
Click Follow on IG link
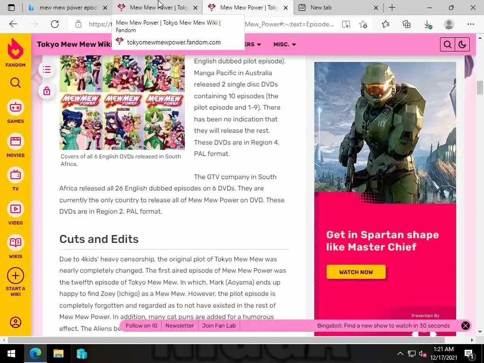click(141, 326)
